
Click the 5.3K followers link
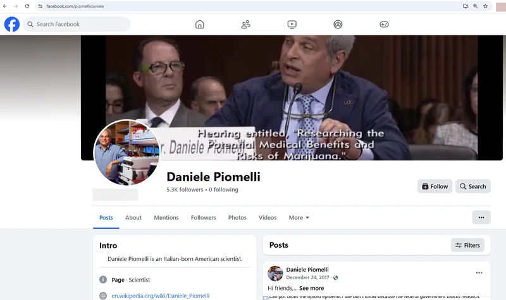185,189
